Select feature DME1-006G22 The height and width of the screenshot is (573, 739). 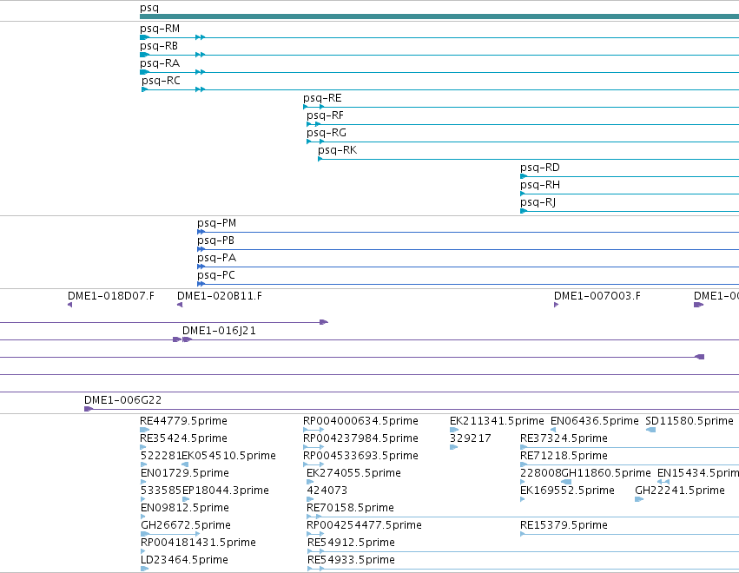click(412, 409)
